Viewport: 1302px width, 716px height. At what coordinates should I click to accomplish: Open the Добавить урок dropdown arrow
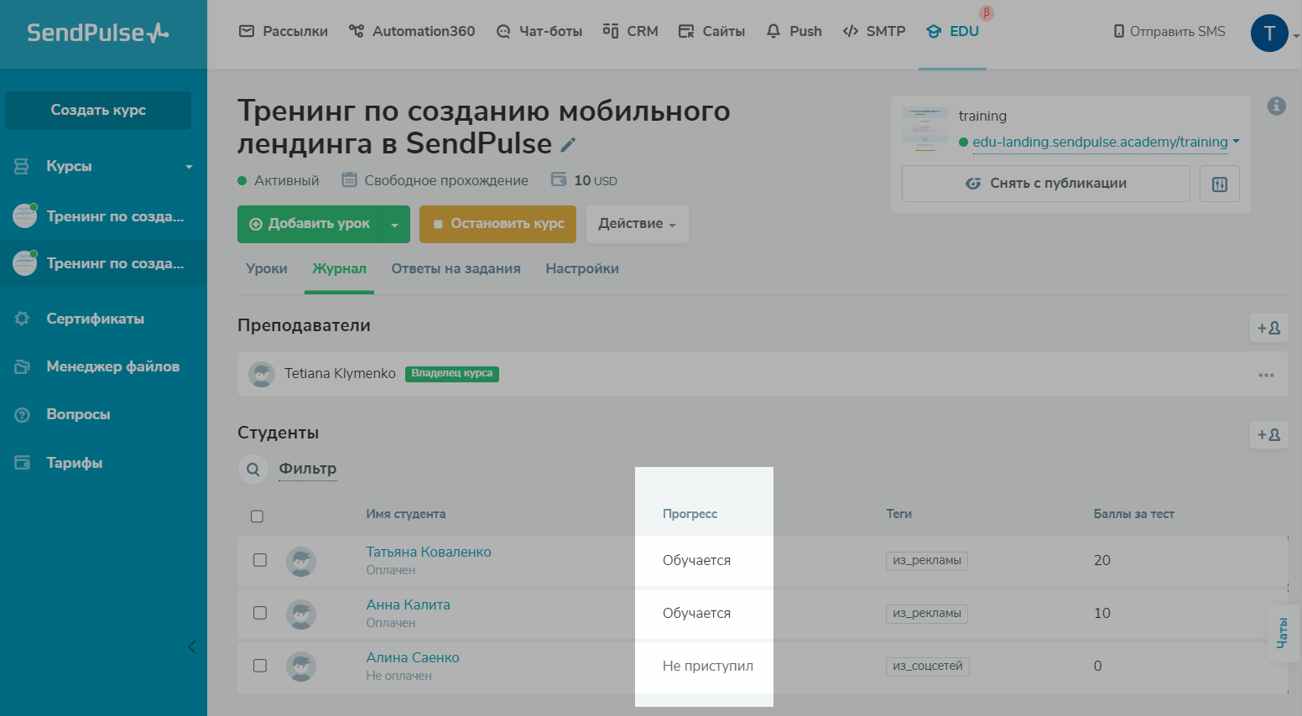point(395,225)
